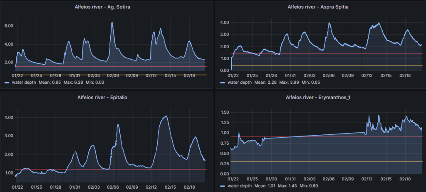
Task: Click the 02/06 peak in Aspra Spitia chart
Action: (329, 23)
